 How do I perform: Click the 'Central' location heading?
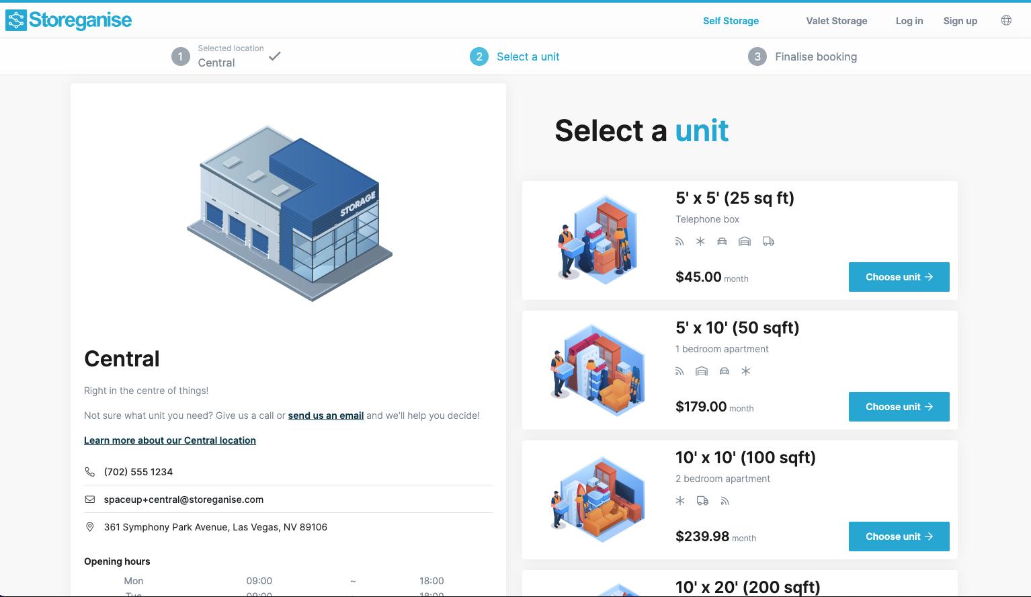click(x=122, y=359)
